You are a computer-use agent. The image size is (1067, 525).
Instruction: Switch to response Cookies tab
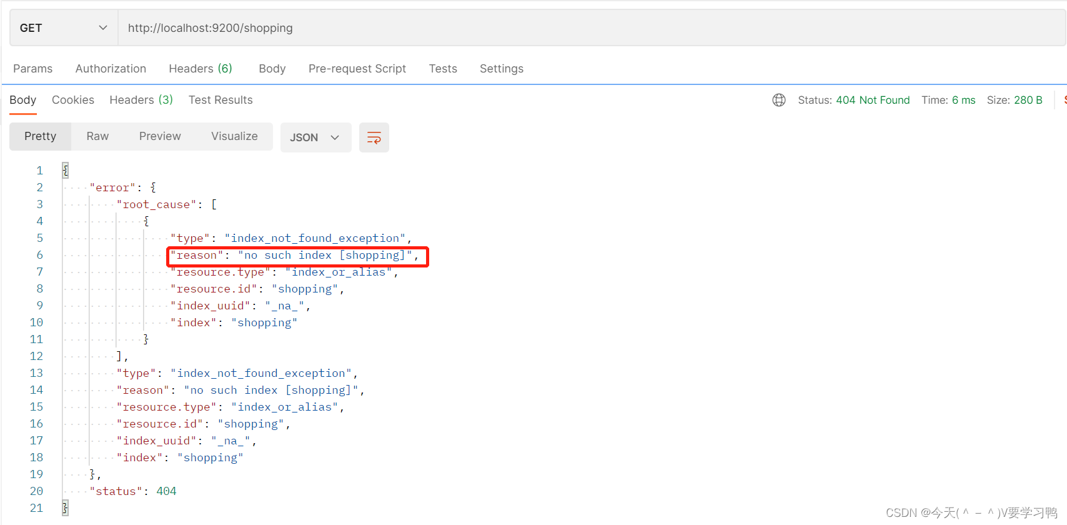point(73,100)
